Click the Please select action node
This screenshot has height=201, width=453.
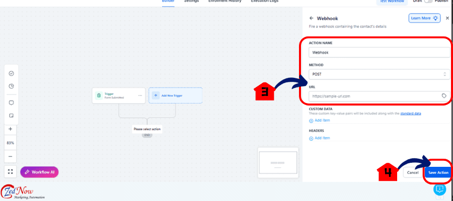click(x=147, y=129)
